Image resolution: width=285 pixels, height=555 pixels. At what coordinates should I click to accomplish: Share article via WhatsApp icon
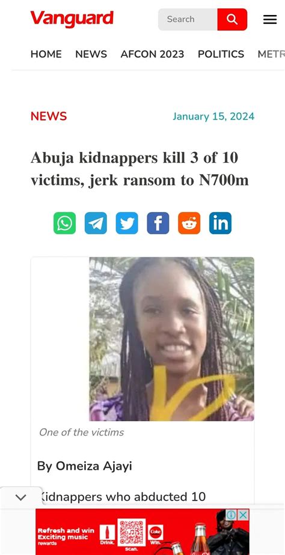tap(64, 223)
